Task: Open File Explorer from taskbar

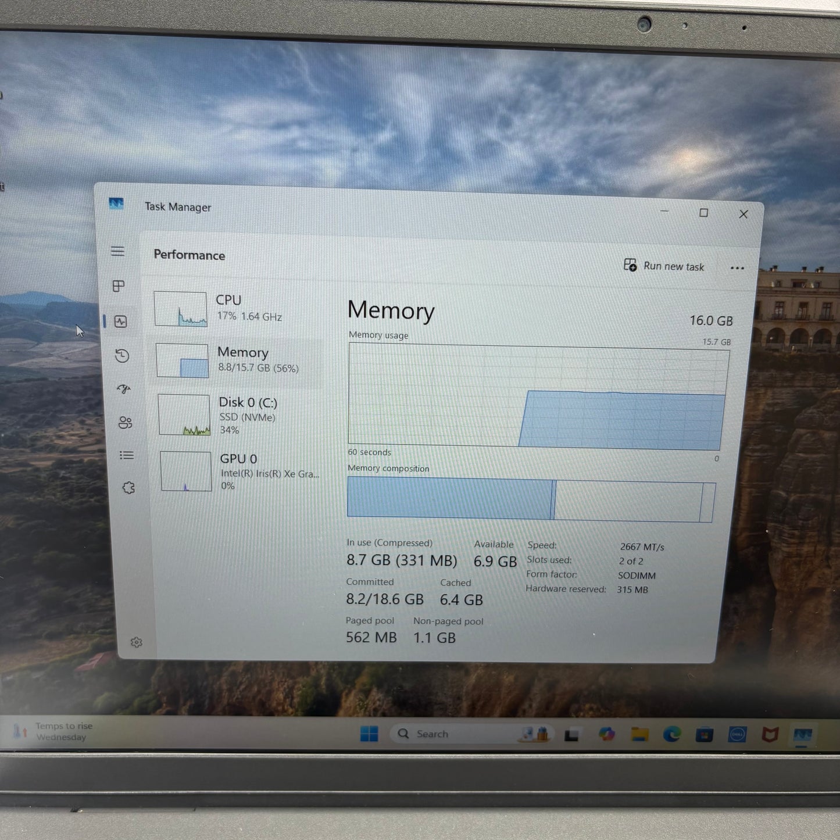Action: coord(639,734)
